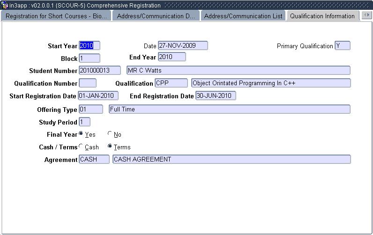Focus the Primary Qualification field
373x235 pixels.
(x=342, y=45)
